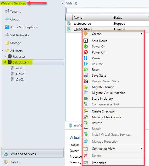Select host s2d02 in tree
Viewport: 149px width, 166px height.
[x=20, y=74]
